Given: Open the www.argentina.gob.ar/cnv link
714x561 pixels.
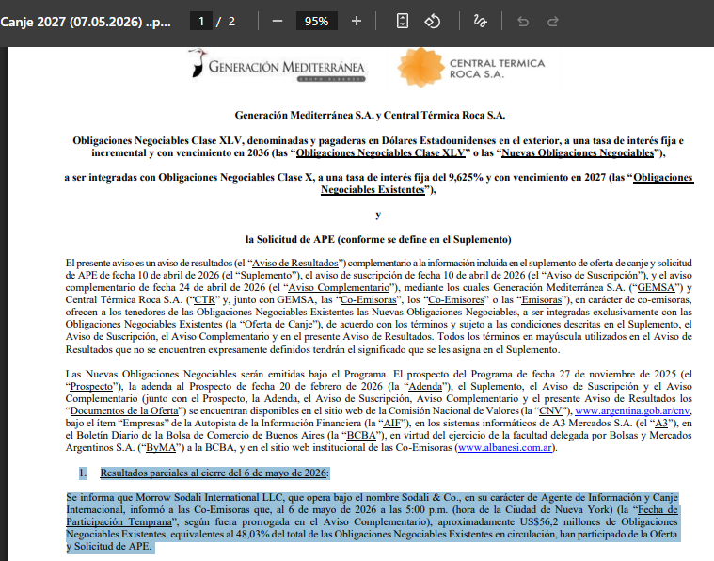Looking at the screenshot, I should coord(632,410).
